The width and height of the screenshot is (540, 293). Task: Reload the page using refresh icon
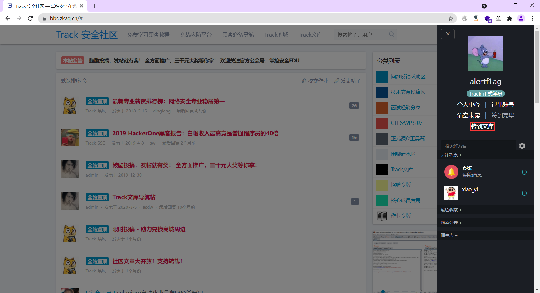[30, 18]
